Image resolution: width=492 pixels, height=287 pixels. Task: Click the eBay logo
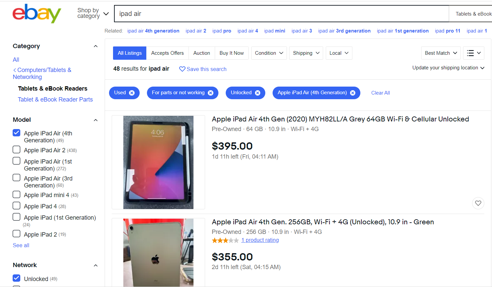(x=37, y=14)
